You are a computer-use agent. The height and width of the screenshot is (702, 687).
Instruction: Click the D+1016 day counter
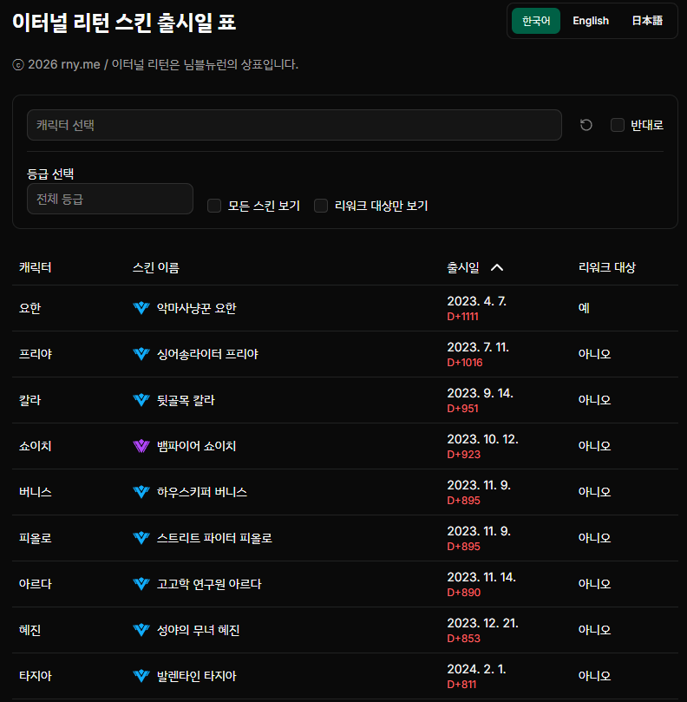click(x=465, y=363)
